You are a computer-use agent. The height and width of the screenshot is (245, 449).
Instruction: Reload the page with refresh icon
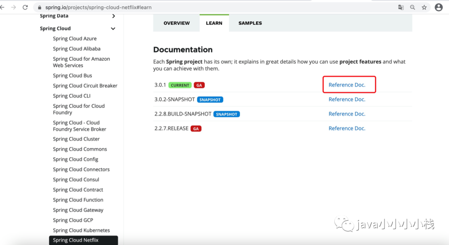(25, 7)
